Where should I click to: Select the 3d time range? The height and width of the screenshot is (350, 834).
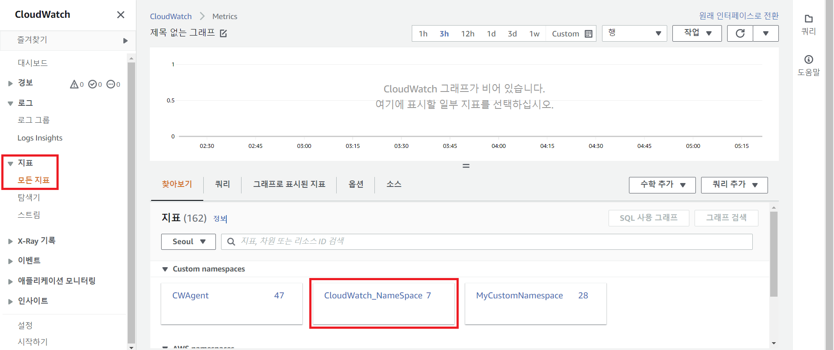click(512, 34)
